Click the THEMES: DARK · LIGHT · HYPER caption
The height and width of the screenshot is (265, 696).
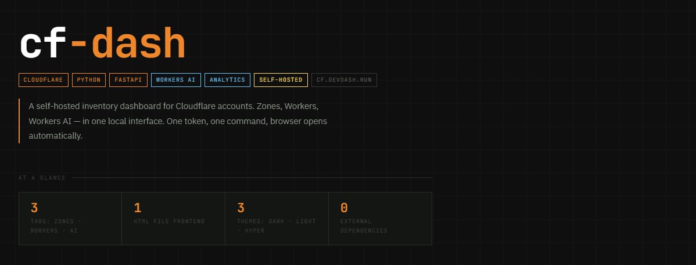277,226
